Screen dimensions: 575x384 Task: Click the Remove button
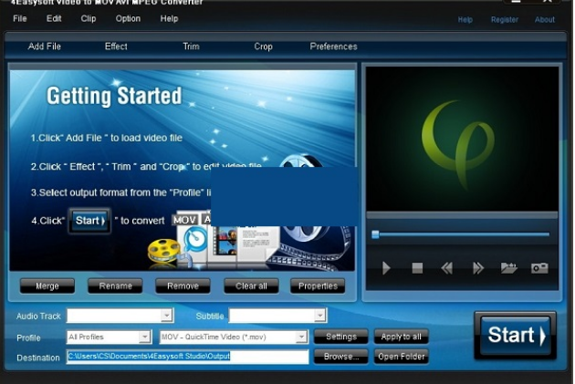coord(183,286)
